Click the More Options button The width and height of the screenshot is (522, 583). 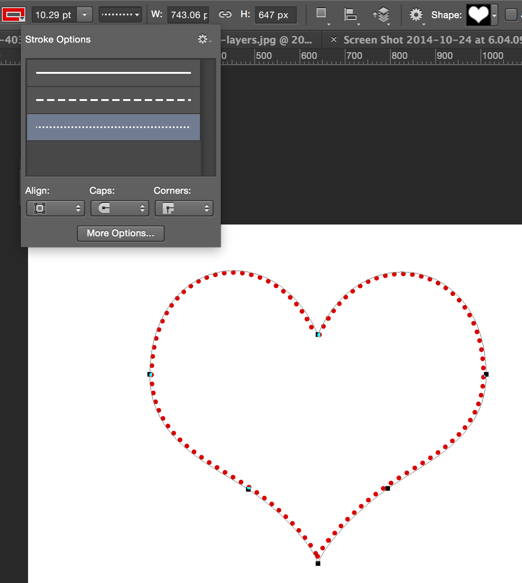pyautogui.click(x=120, y=234)
